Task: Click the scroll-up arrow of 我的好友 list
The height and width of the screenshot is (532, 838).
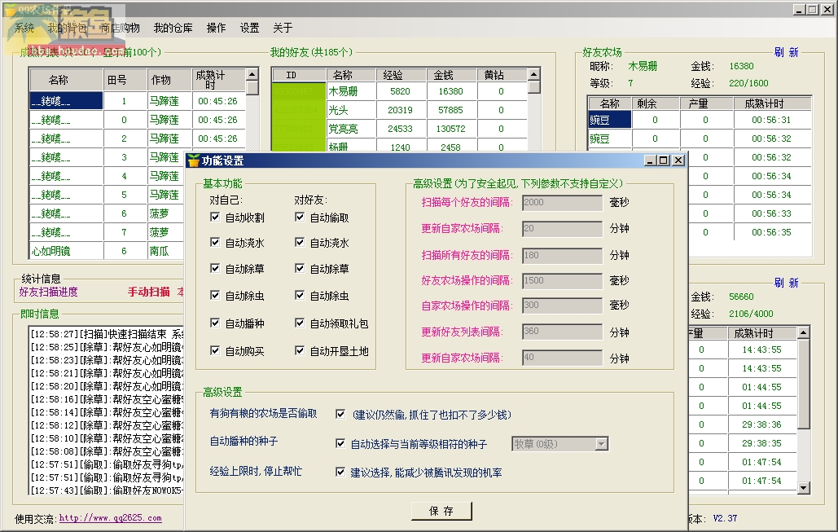Action: (534, 74)
